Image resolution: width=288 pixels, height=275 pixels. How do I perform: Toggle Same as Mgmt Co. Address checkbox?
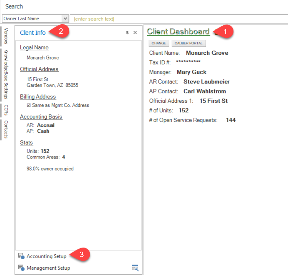tap(29, 105)
